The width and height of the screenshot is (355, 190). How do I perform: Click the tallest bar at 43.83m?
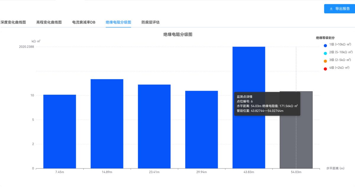(249, 108)
